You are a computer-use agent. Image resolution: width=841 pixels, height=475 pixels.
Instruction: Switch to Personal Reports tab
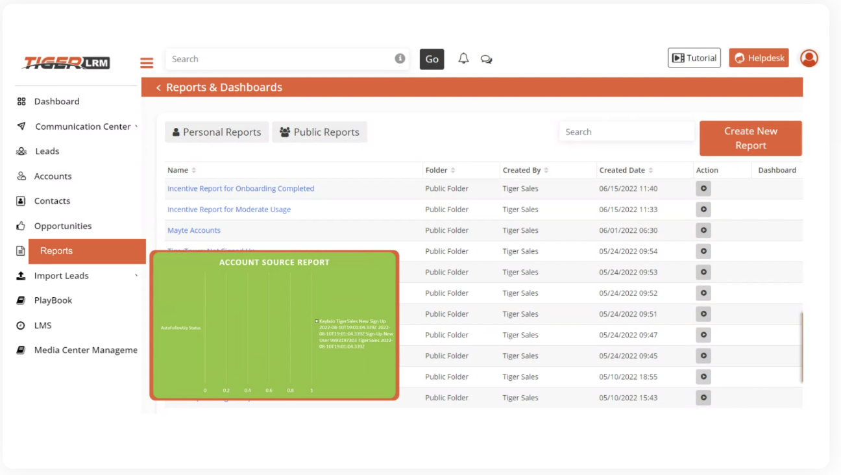pos(217,132)
